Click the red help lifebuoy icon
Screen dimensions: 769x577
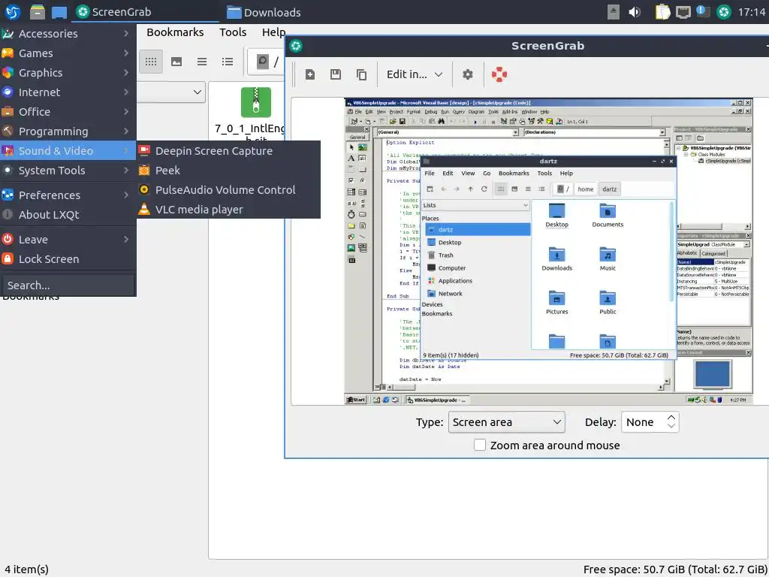[499, 74]
